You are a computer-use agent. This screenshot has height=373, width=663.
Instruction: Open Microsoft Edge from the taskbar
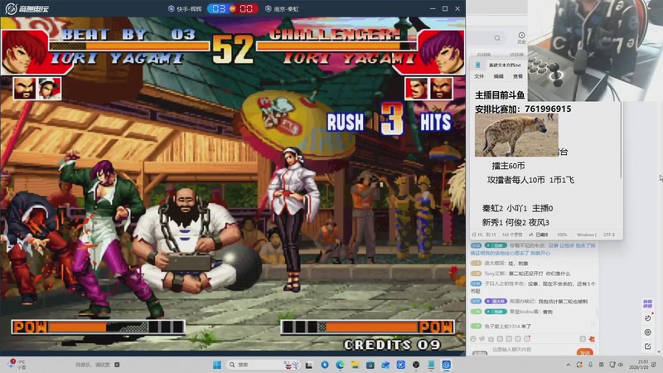coord(340,365)
